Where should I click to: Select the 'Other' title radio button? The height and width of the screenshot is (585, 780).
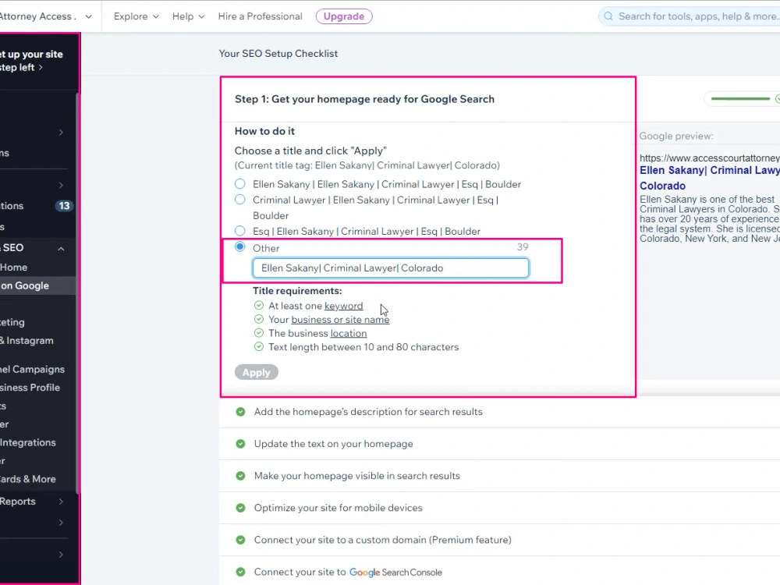pyautogui.click(x=239, y=246)
